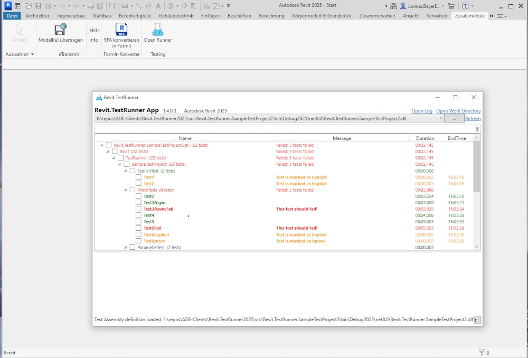Image resolution: width=528 pixels, height=358 pixels.
Task: Open the Revit application menu R icon
Action: pyautogui.click(x=8, y=6)
